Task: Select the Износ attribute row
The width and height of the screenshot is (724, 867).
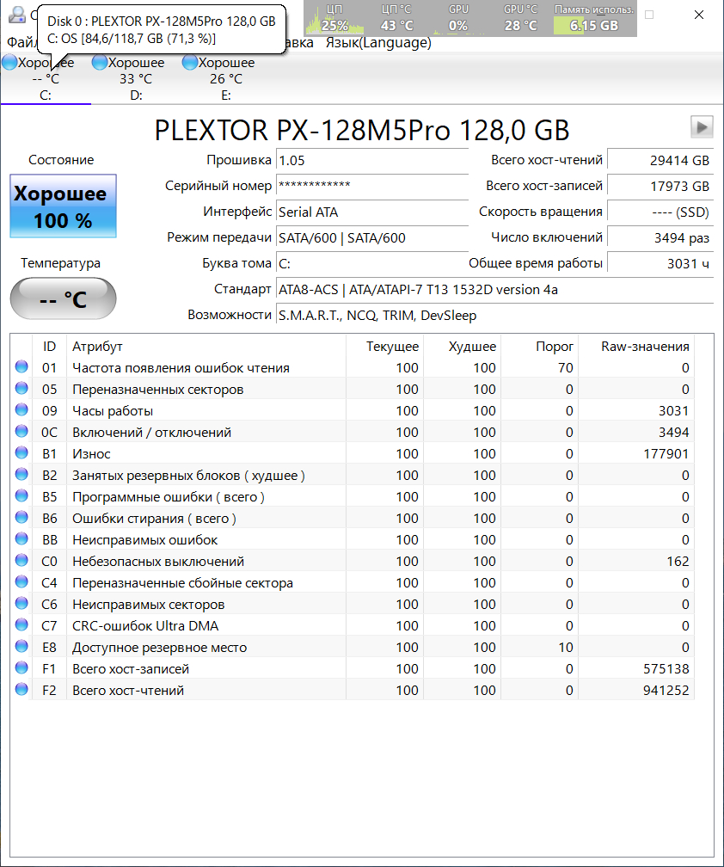Action: tap(353, 454)
